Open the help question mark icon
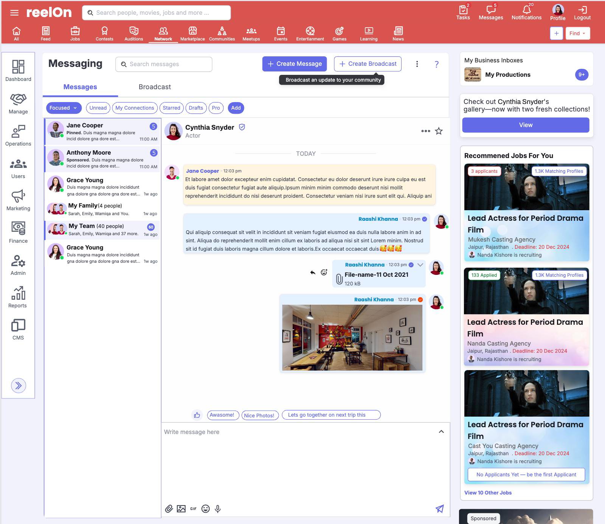Screen dimensions: 605x524 tap(437, 64)
